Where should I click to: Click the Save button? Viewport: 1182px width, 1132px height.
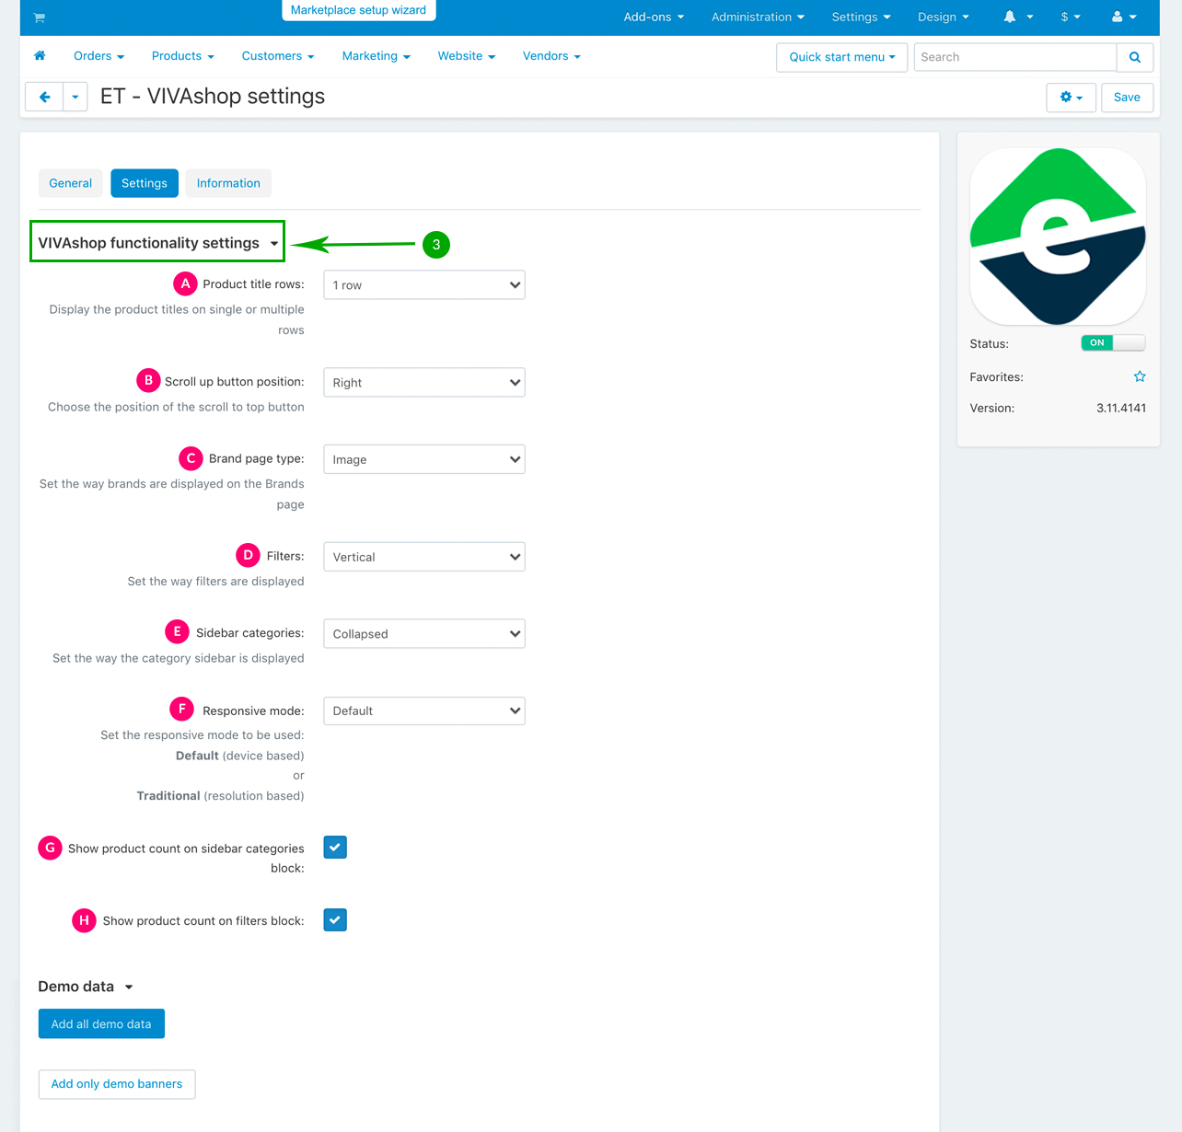point(1127,98)
